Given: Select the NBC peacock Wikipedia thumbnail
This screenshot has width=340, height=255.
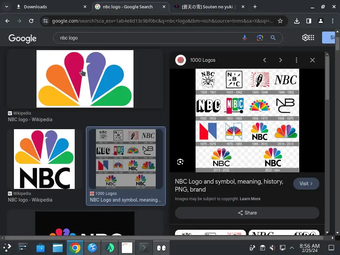Looking at the screenshot, I should [x=85, y=79].
